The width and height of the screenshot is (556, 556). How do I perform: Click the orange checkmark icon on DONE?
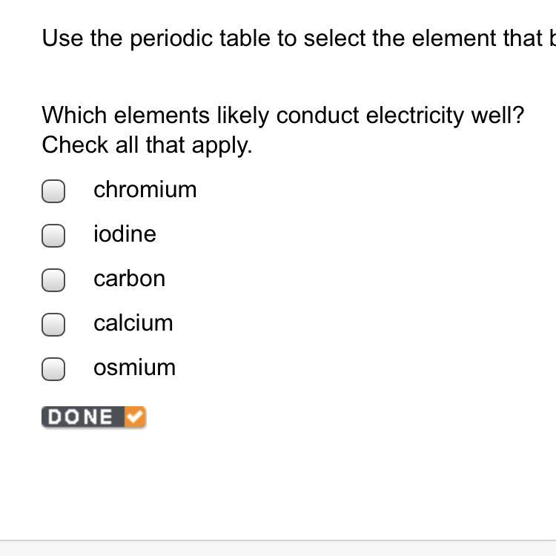pos(134,417)
